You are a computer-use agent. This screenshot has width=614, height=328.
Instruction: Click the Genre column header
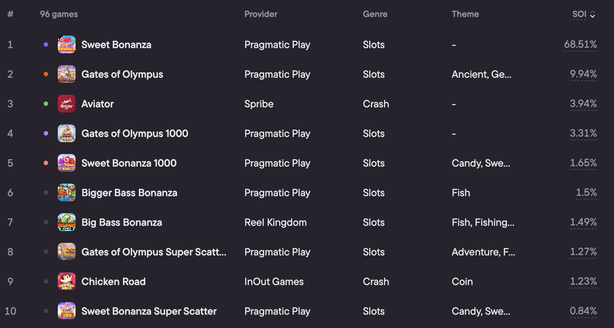tap(375, 14)
